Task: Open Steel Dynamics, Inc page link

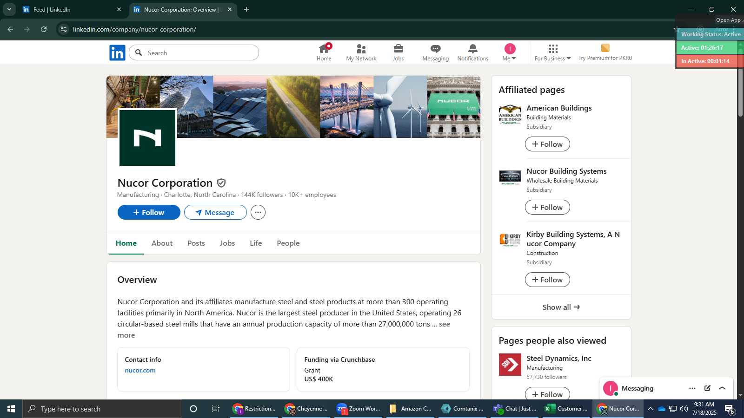Action: point(559,359)
